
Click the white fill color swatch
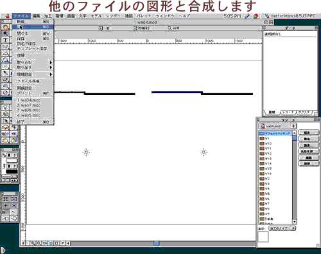[12, 160]
